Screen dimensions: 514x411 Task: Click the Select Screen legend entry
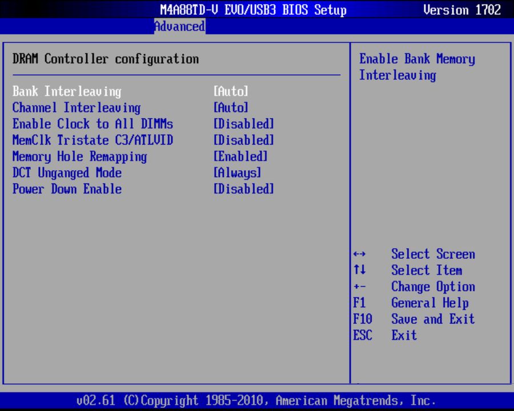coord(433,254)
